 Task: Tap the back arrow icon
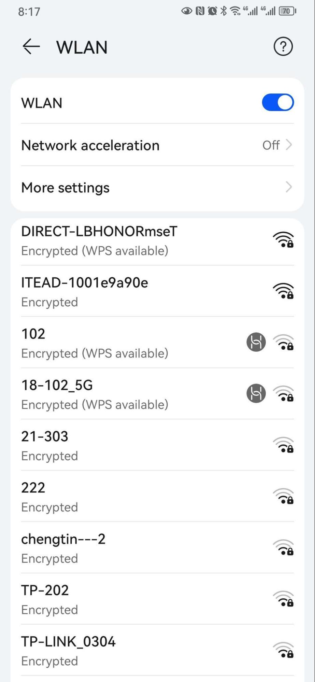pos(31,46)
